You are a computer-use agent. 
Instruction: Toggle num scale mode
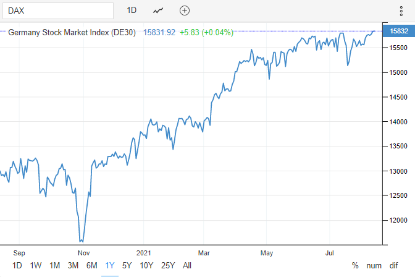tap(374, 265)
